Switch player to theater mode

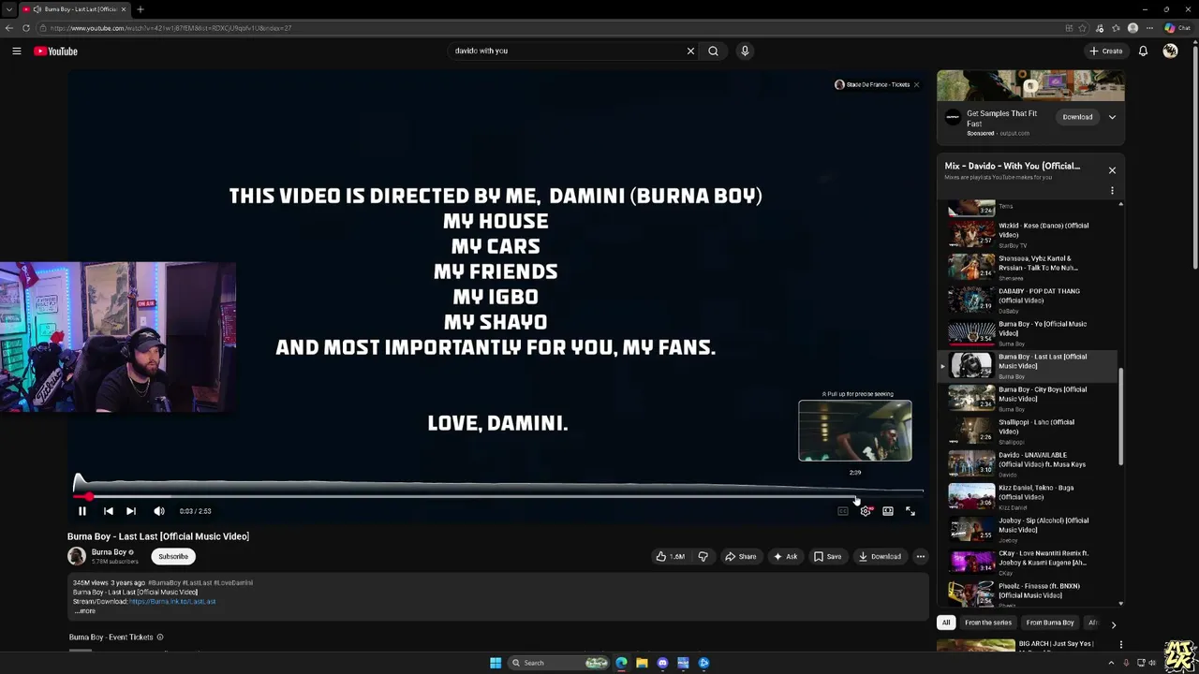888,511
